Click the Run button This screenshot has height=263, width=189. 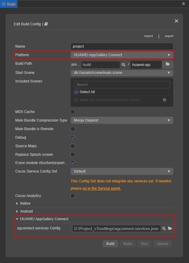click(x=144, y=244)
